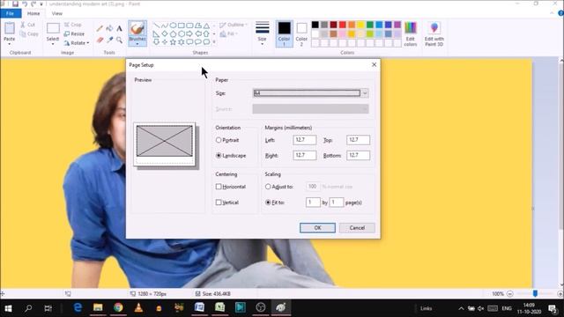The height and width of the screenshot is (317, 564).
Task: Close the Page Setup dialog
Action: click(374, 64)
